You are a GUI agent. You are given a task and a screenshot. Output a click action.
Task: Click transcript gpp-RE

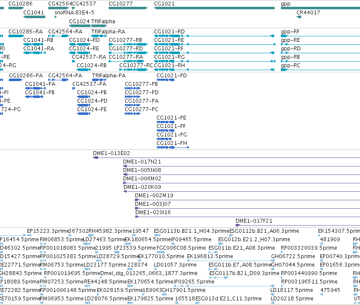tap(291, 40)
